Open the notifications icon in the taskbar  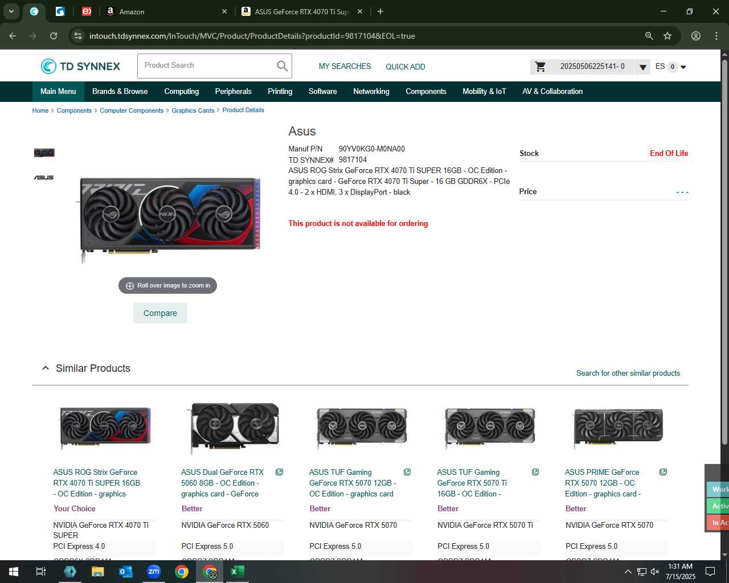point(710,572)
